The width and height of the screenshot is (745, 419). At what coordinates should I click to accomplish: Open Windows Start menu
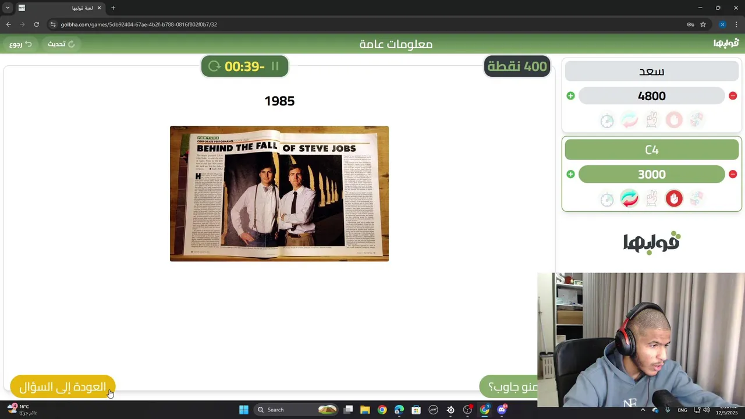pos(244,410)
